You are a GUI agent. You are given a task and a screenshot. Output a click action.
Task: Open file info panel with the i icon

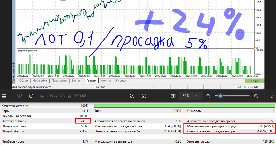pos(31,96)
